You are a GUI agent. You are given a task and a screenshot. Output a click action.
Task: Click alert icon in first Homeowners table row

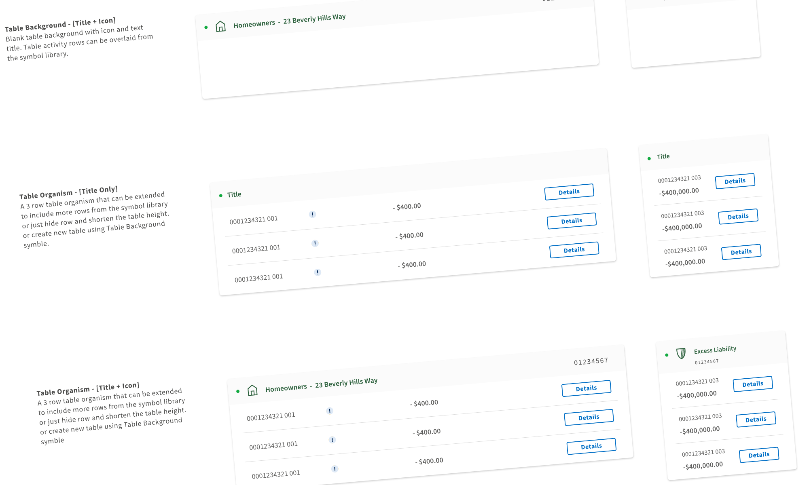pos(330,411)
